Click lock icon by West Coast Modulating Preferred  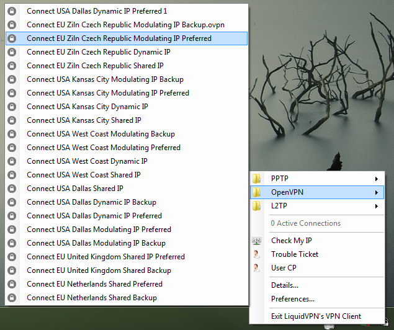12,148
